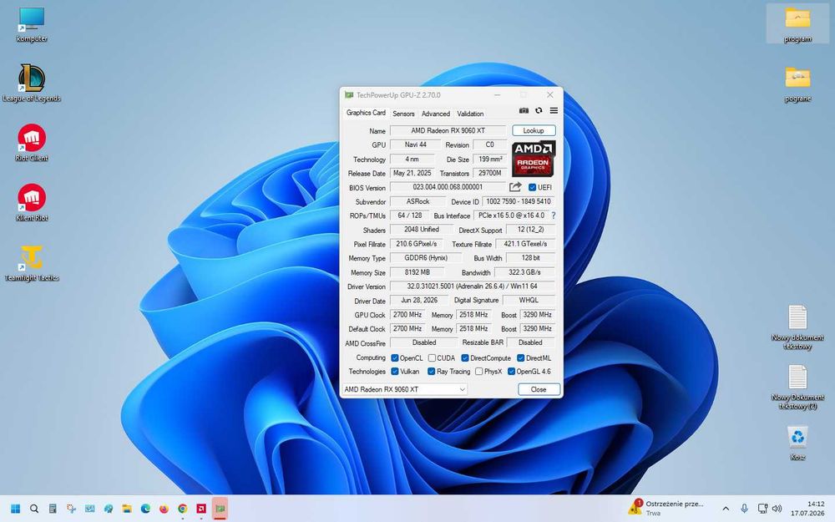835x522 pixels.
Task: Open the GPU-Z hamburger menu
Action: pos(554,110)
